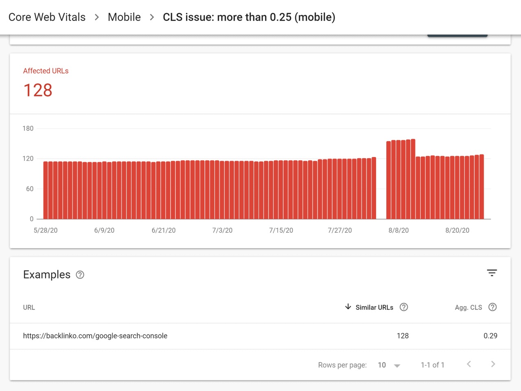Navigate to Core Web Vitals breadcrumb
The height and width of the screenshot is (391, 521).
coord(47,17)
